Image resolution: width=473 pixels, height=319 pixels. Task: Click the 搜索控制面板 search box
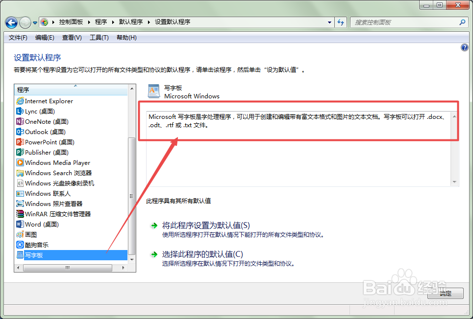tap(404, 23)
